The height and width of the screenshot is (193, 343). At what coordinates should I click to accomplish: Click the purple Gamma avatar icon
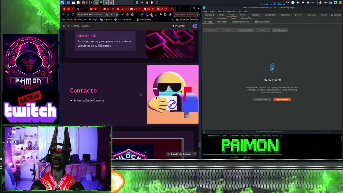195,26
